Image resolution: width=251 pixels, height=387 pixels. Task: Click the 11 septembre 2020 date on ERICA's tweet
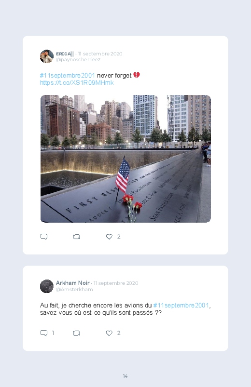(x=100, y=54)
